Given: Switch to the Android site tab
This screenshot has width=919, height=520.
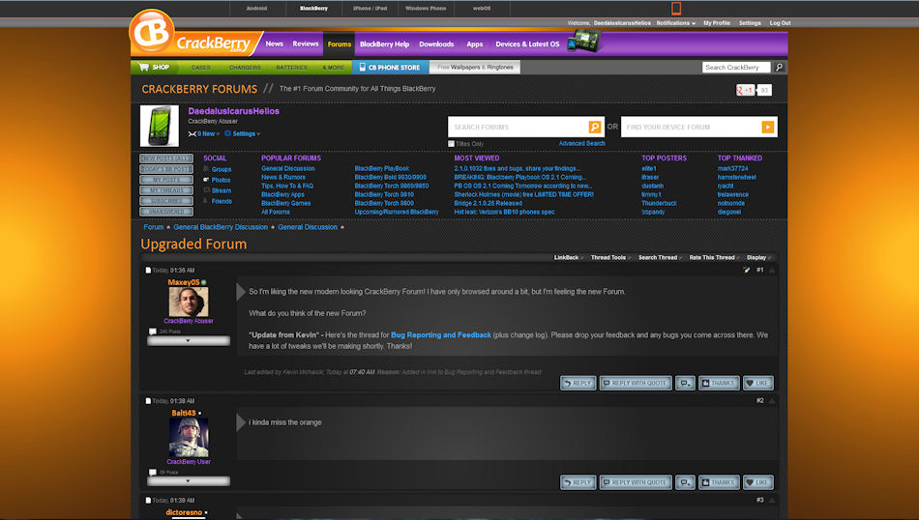Looking at the screenshot, I should coord(256,8).
